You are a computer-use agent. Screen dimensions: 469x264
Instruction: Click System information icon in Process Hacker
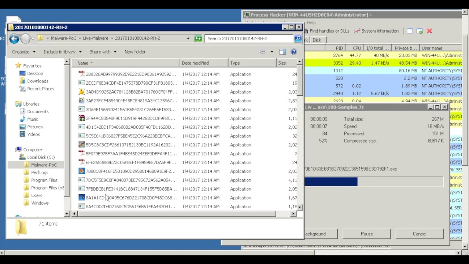(357, 31)
